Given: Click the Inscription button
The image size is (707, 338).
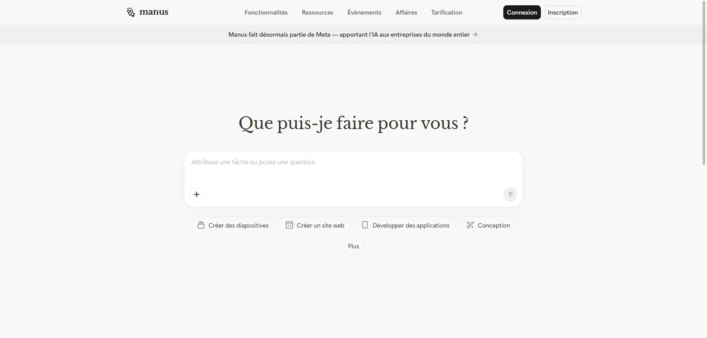Looking at the screenshot, I should (x=563, y=12).
